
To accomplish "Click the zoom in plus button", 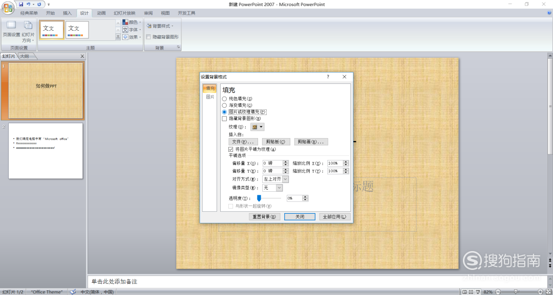I will coord(540,292).
